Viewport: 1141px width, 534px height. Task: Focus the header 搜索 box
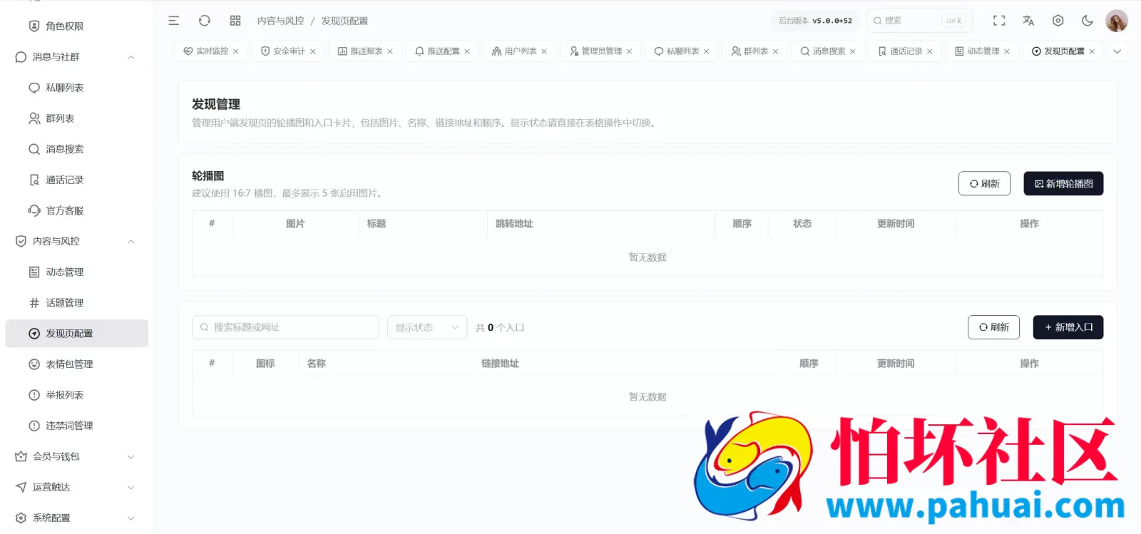919,21
